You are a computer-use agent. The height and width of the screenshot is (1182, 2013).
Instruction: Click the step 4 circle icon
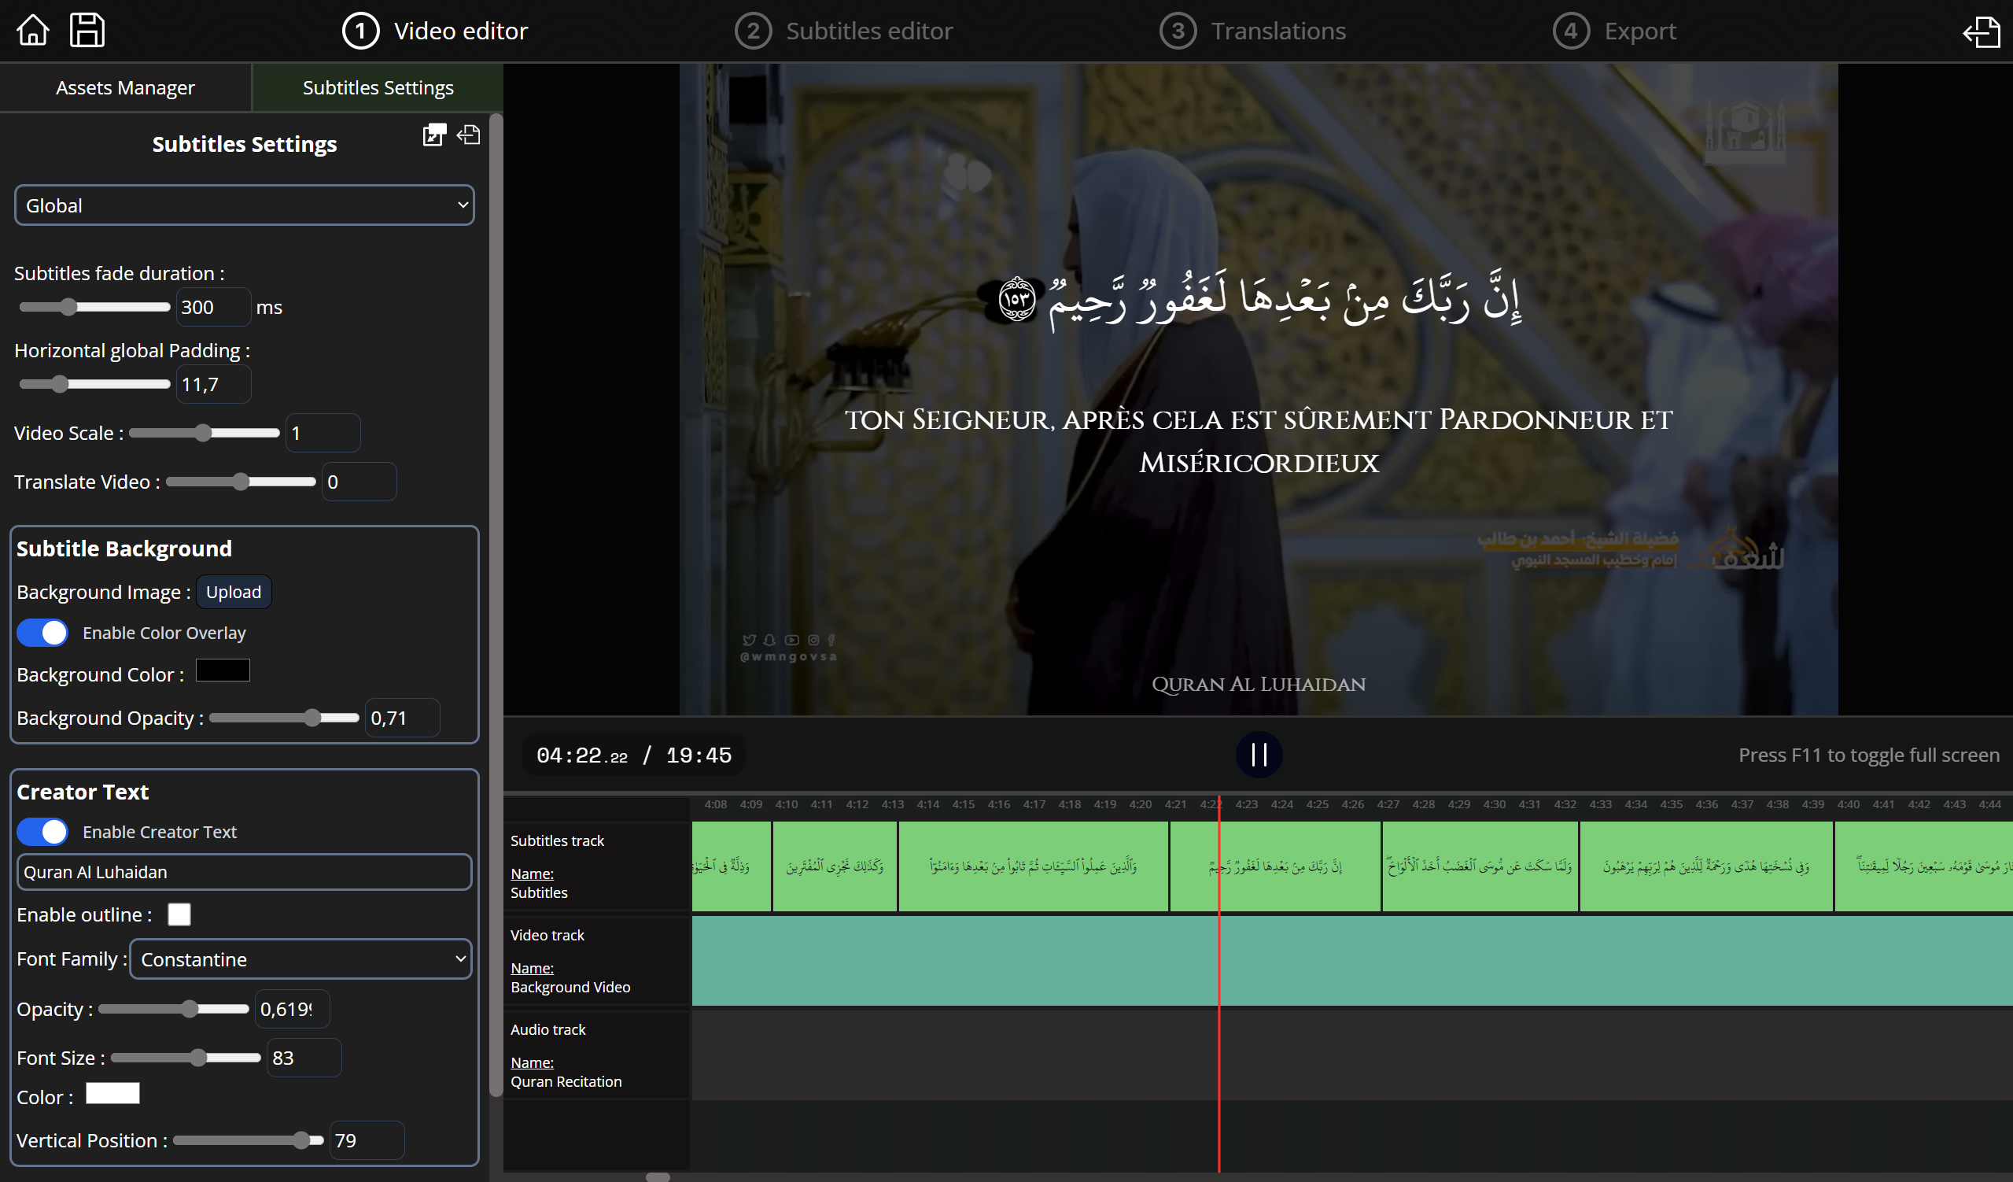1570,31
